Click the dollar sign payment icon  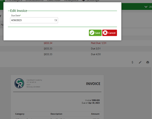[x=132, y=62]
